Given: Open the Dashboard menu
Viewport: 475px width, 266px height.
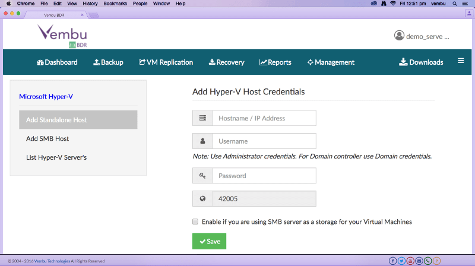Looking at the screenshot, I should pyautogui.click(x=57, y=62).
